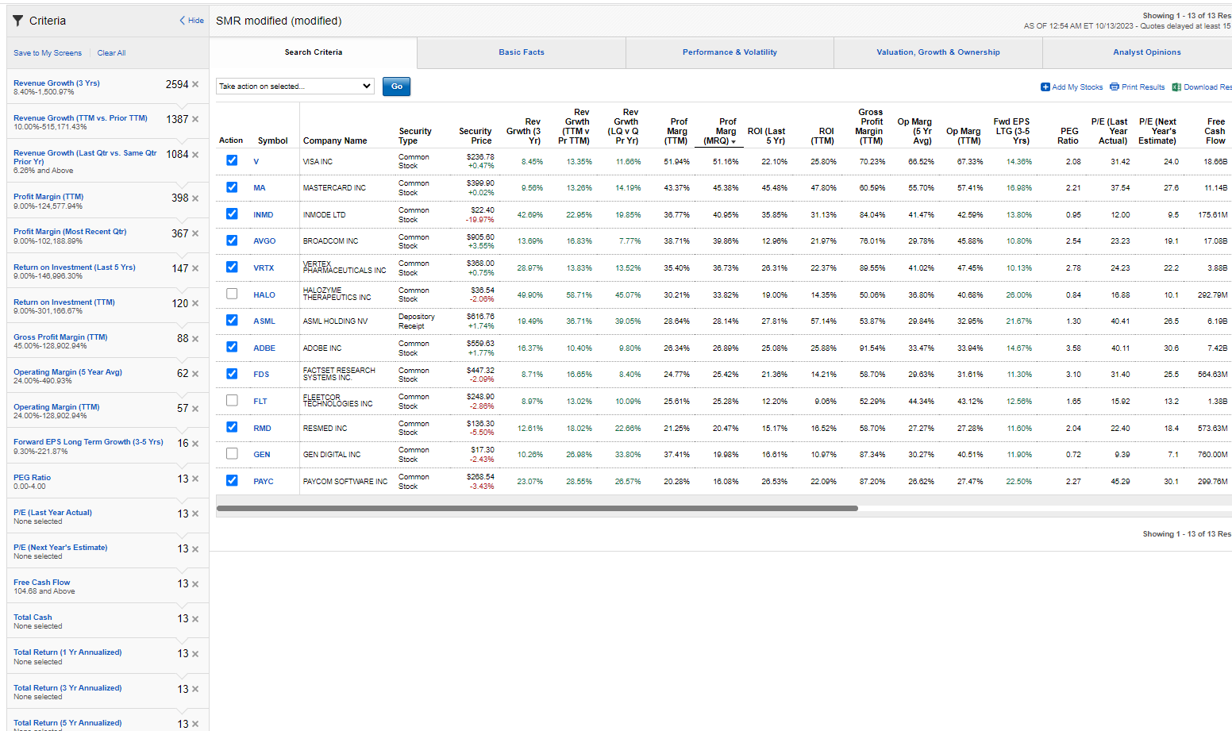1232x731 pixels.
Task: Check the HALO row checkbox
Action: click(232, 294)
